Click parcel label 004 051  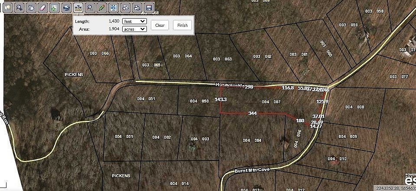pyautogui.click(x=146, y=99)
